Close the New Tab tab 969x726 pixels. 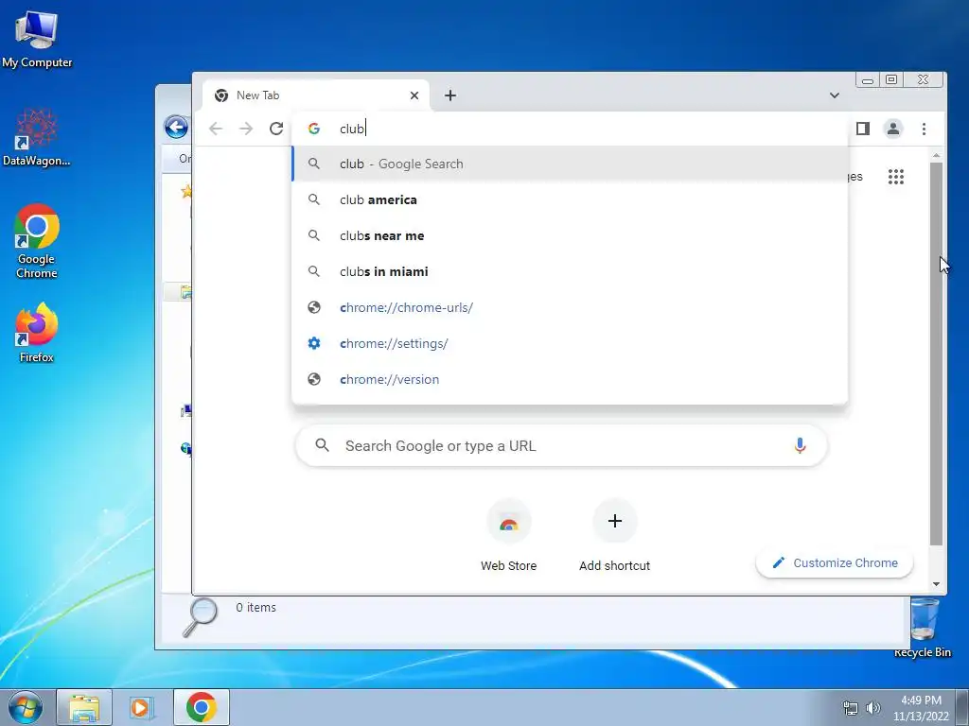[x=414, y=95]
